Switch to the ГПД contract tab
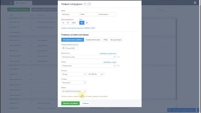The image size is (201, 113). click(x=106, y=40)
